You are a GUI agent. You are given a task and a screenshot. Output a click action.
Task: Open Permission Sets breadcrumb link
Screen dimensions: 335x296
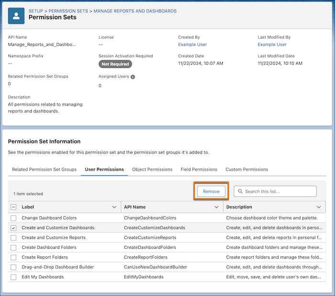[x=68, y=11]
